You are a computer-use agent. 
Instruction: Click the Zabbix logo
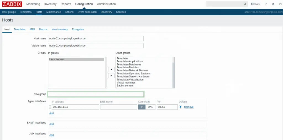(12, 4)
